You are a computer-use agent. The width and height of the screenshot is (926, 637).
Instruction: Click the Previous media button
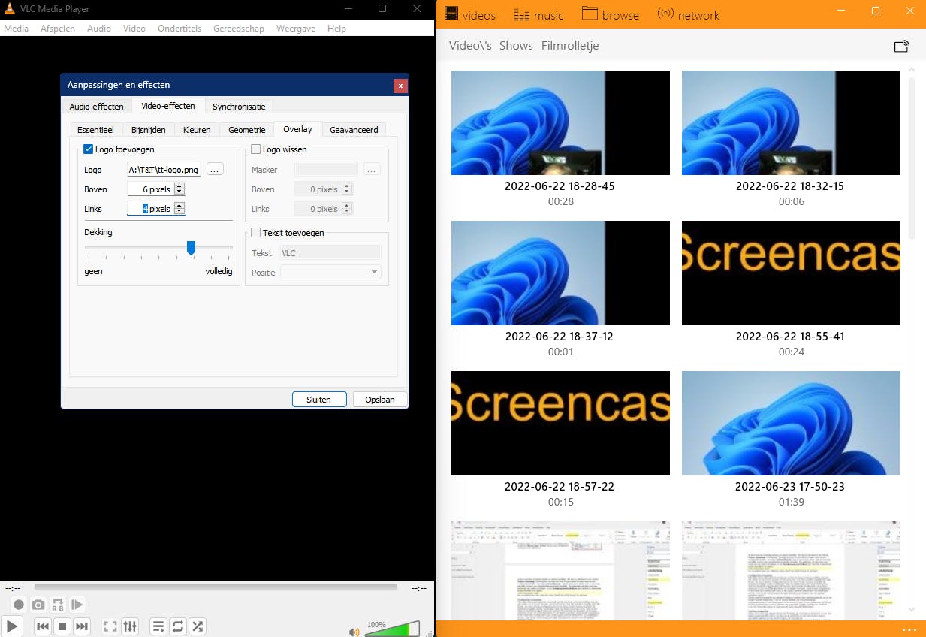[x=43, y=626]
